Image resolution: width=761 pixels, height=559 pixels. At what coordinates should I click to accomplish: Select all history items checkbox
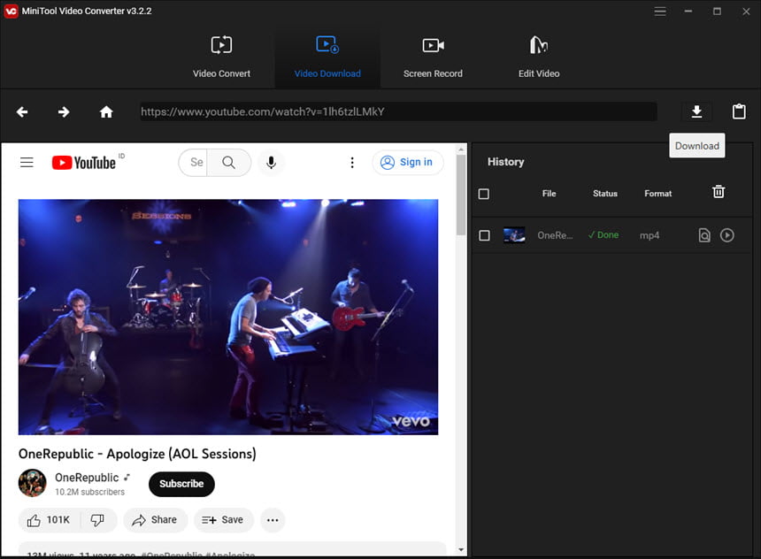[483, 194]
